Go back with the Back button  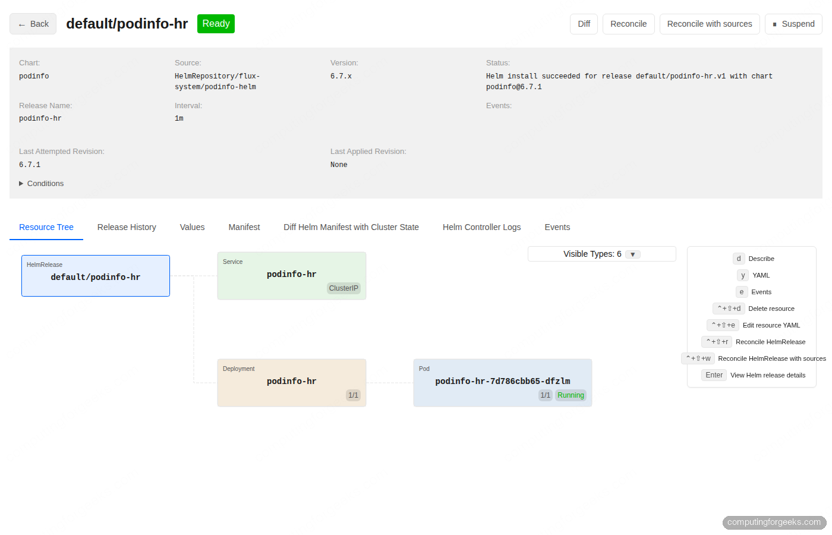pyautogui.click(x=33, y=24)
